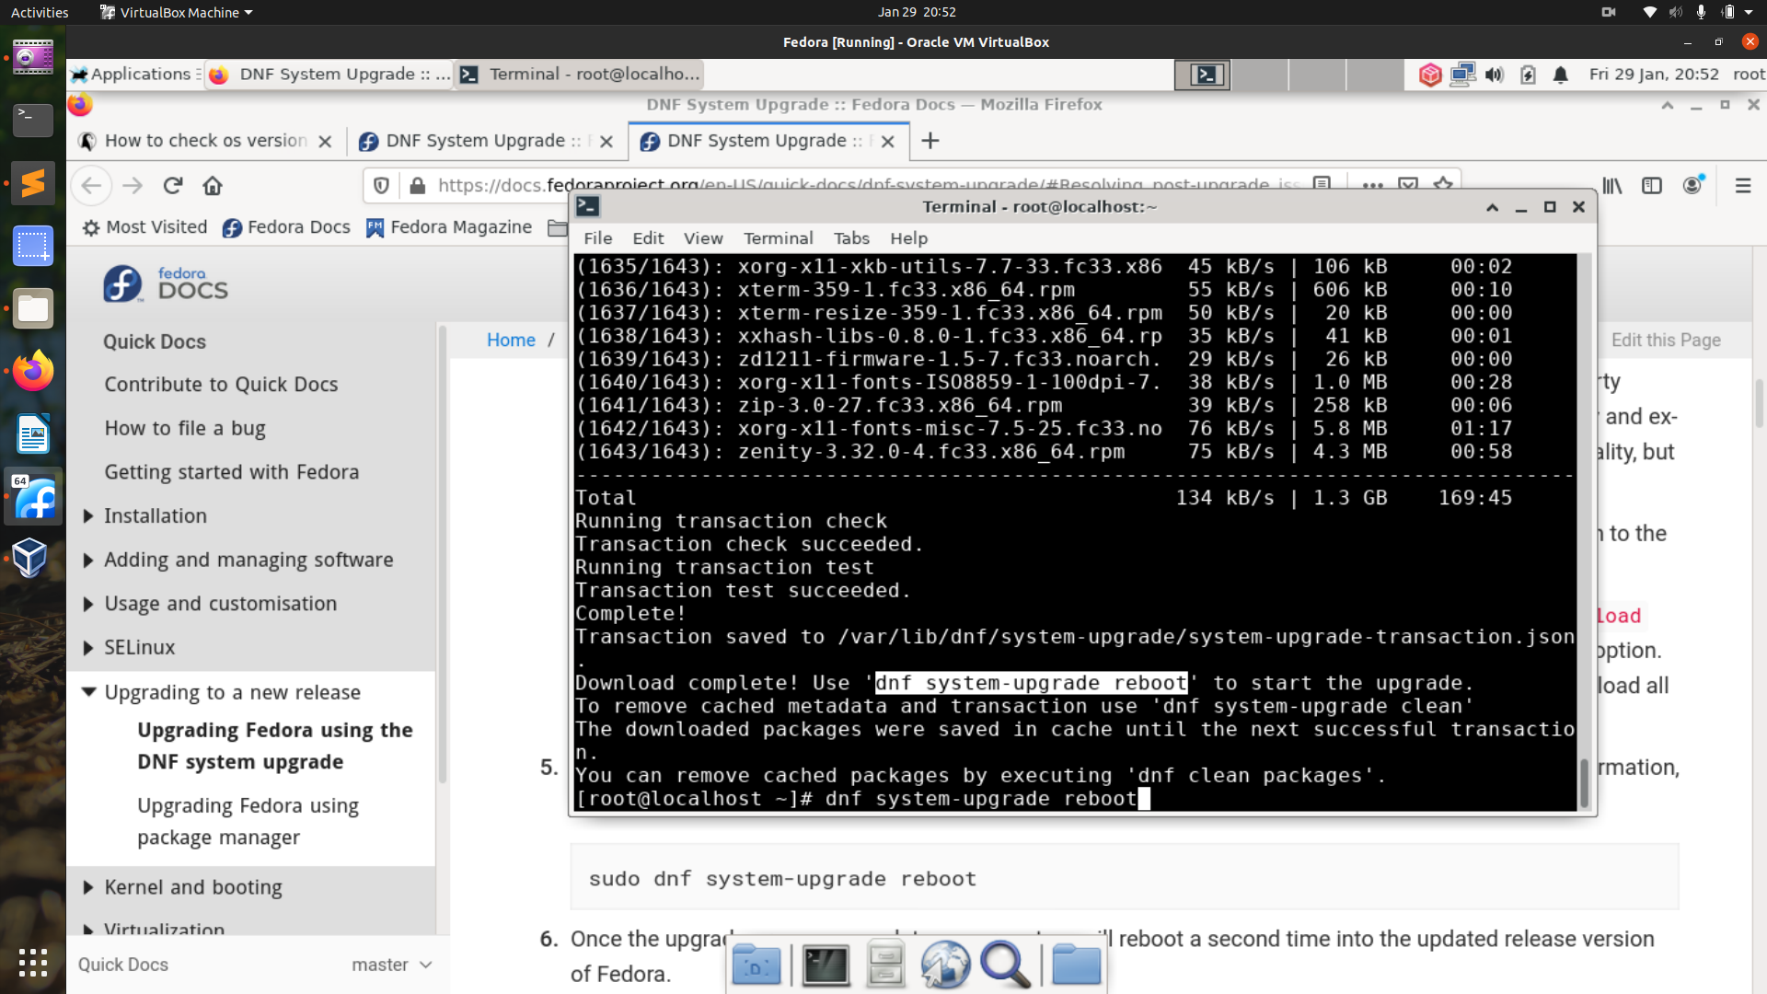The width and height of the screenshot is (1767, 994).
Task: Open Firefox hamburger menu
Action: coord(1742,186)
